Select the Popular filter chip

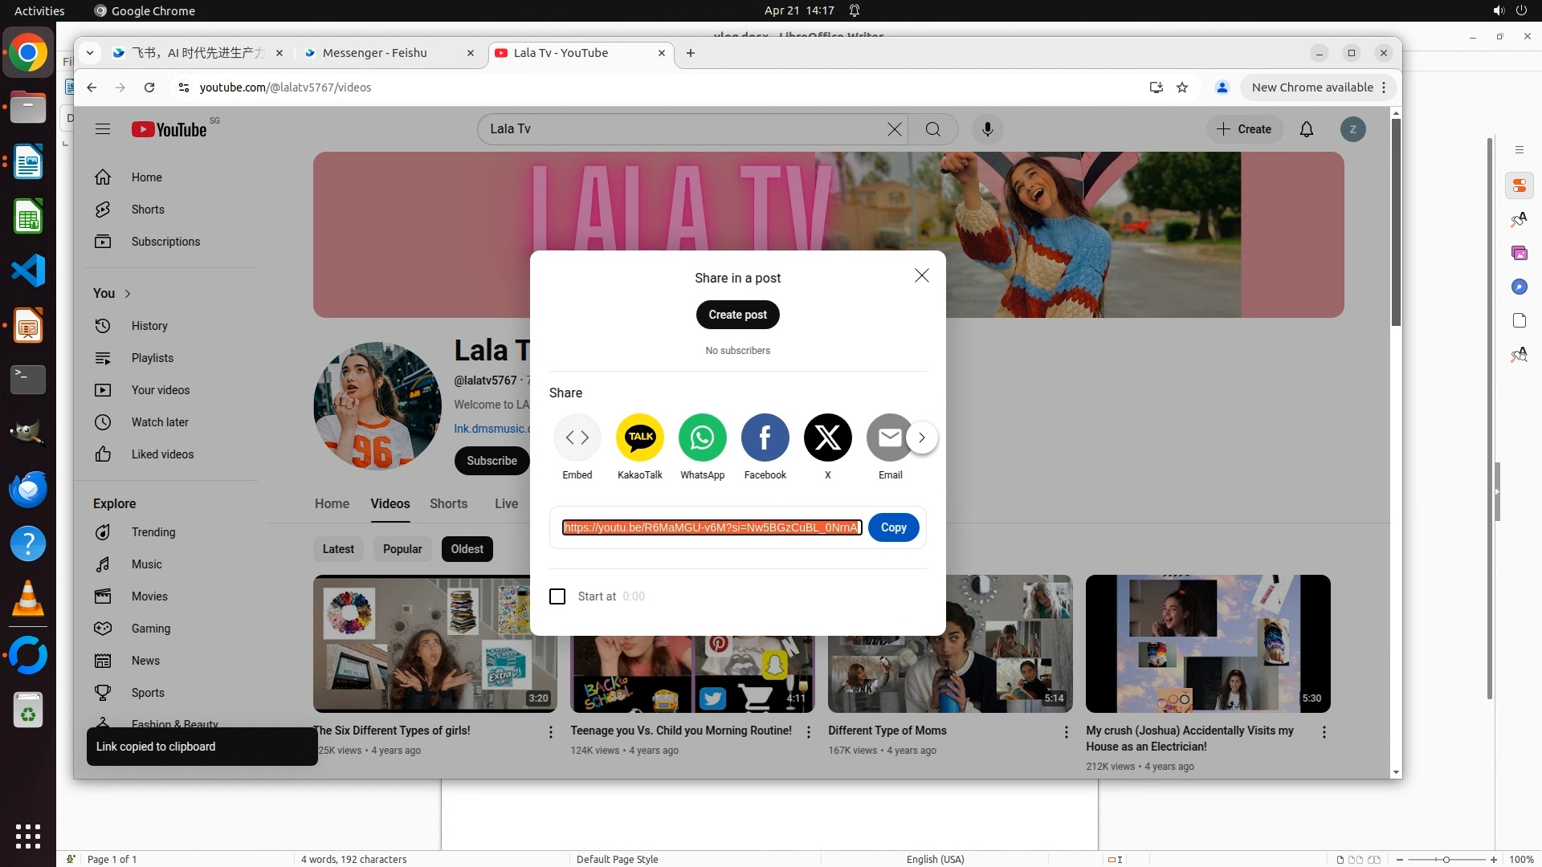pos(402,549)
